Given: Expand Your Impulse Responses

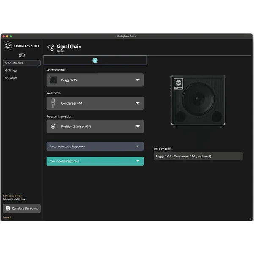Looking at the screenshot, I should tap(95, 161).
